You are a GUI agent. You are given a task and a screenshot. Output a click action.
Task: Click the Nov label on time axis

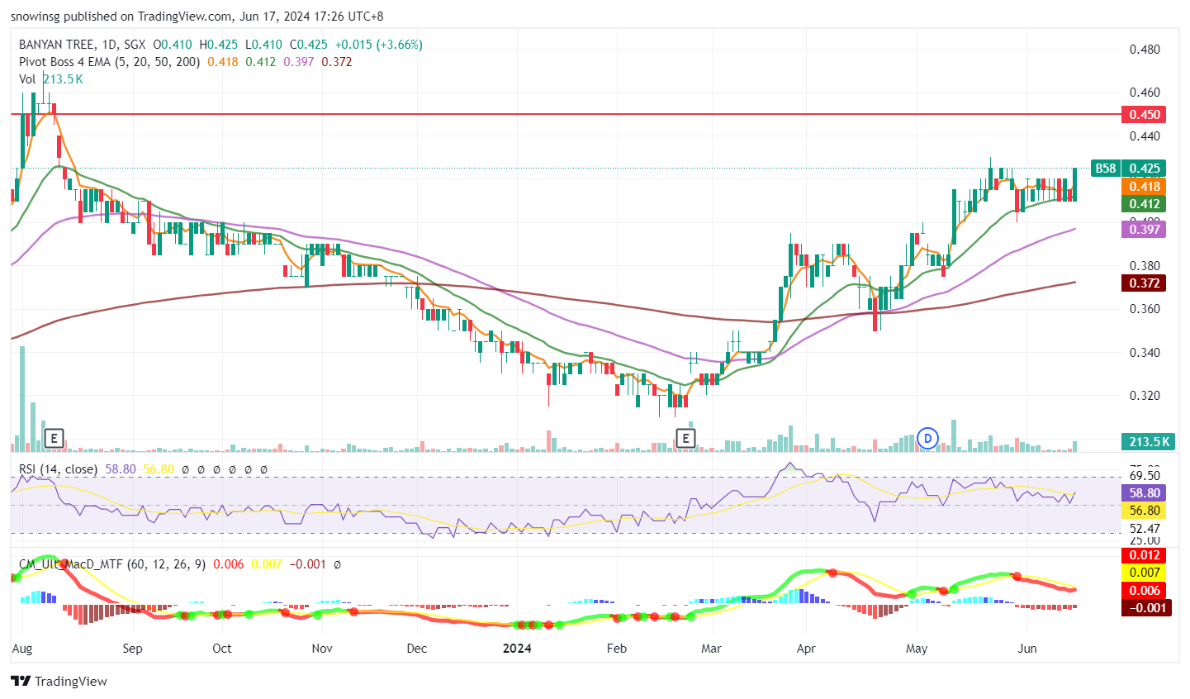(322, 649)
